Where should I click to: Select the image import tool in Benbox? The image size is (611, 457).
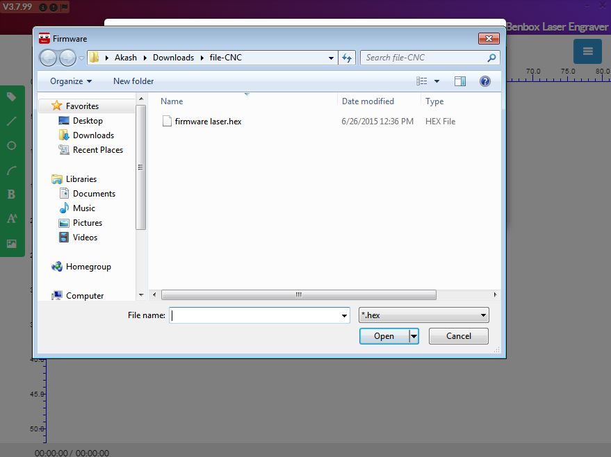(11, 244)
